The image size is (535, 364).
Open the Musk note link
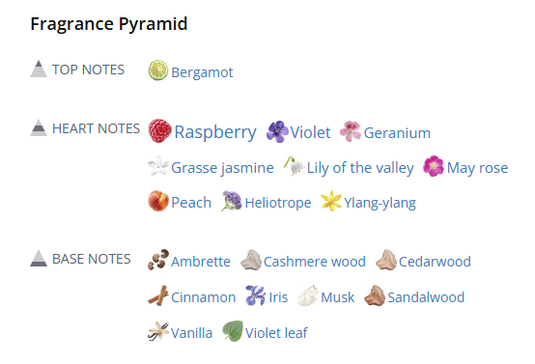(x=338, y=297)
